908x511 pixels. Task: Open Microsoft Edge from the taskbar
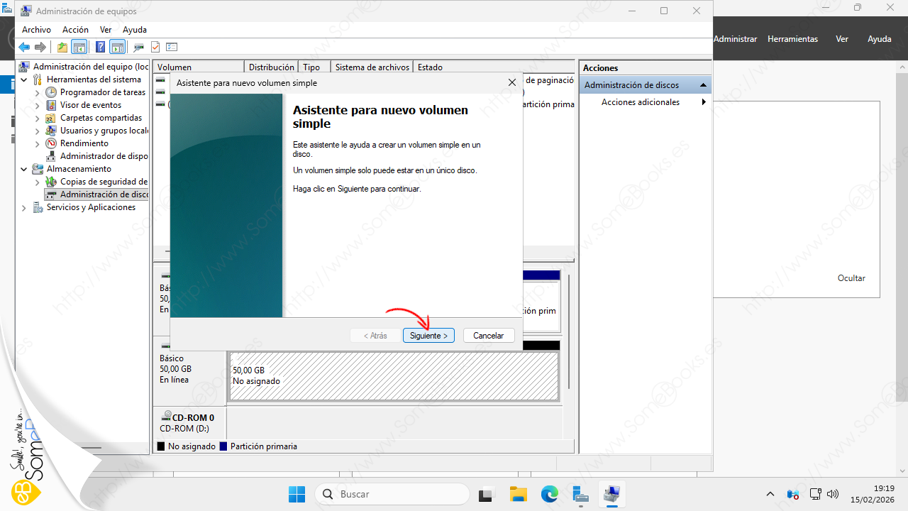pyautogui.click(x=550, y=494)
